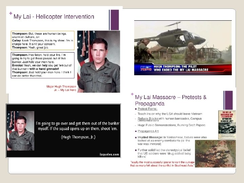
Task: Click the '(Hugh Thompson, Jr.)' attribution text
Action: coord(78,137)
